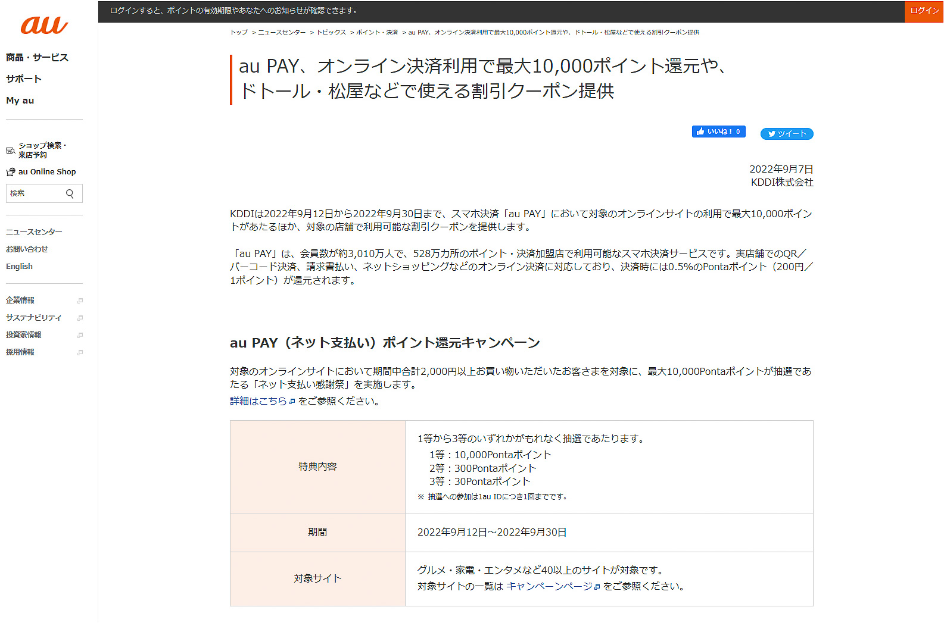
Task: Click external link icon beside サステナビリティ
Action: coord(80,318)
